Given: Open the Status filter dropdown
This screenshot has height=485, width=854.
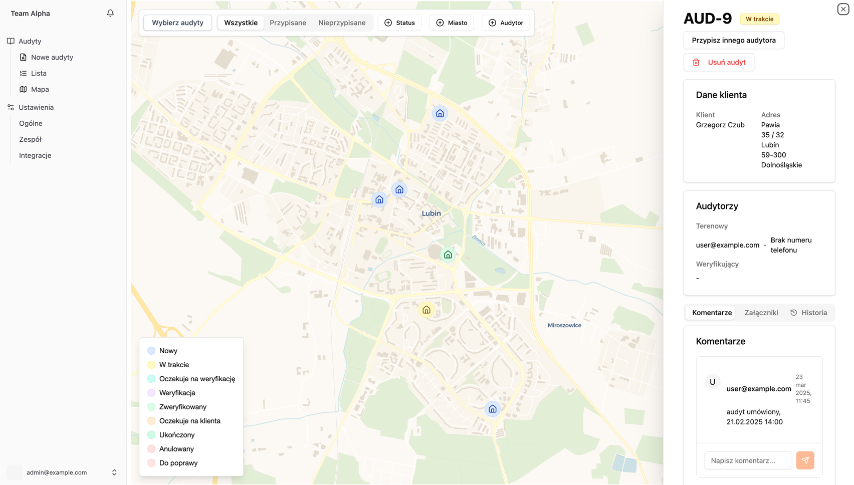Looking at the screenshot, I should pyautogui.click(x=399, y=23).
